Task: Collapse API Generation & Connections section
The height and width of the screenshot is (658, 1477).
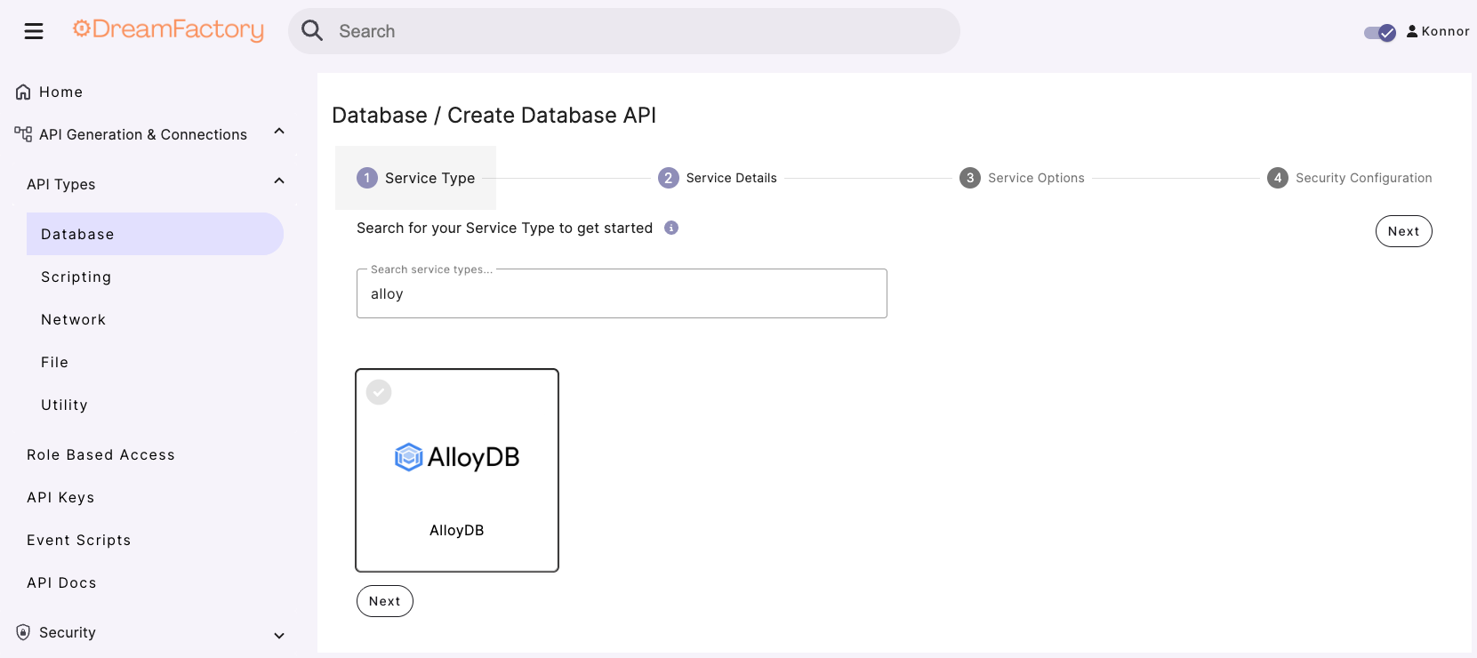Action: point(279,132)
